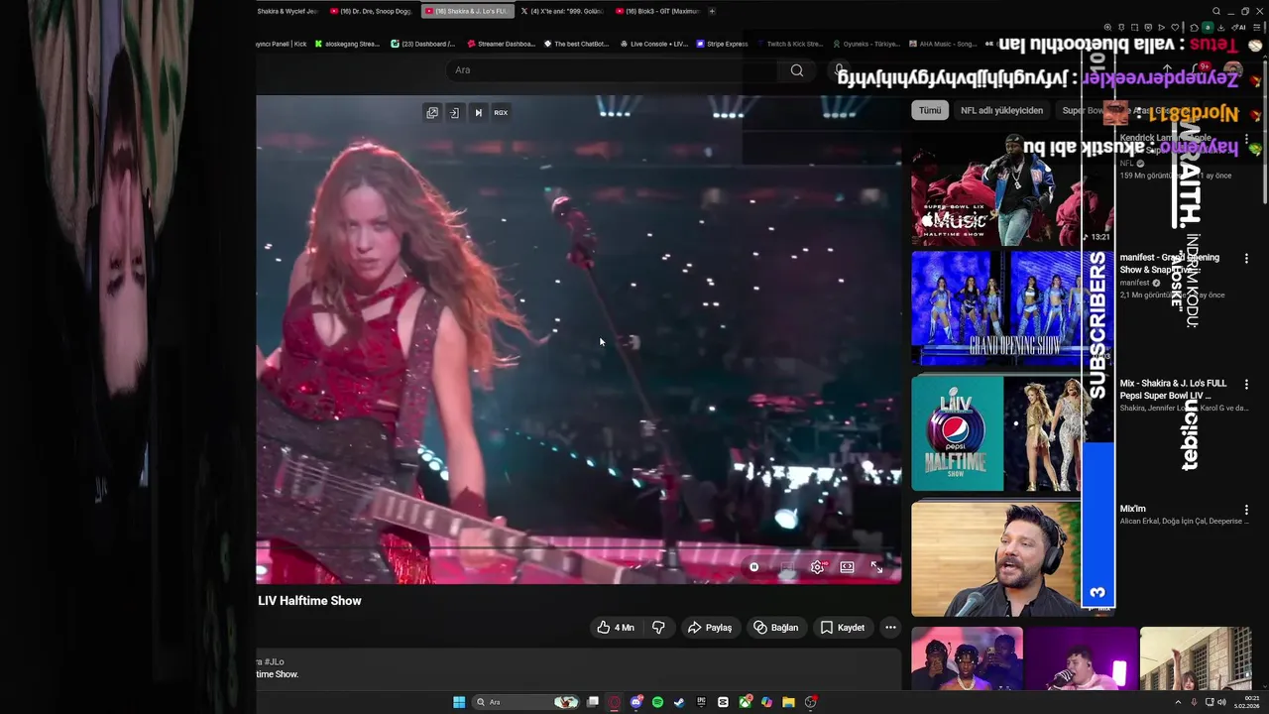Click the RGX button over the video
Image resolution: width=1269 pixels, height=714 pixels.
coord(501,113)
